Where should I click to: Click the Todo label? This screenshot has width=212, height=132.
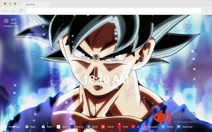tap(49, 127)
